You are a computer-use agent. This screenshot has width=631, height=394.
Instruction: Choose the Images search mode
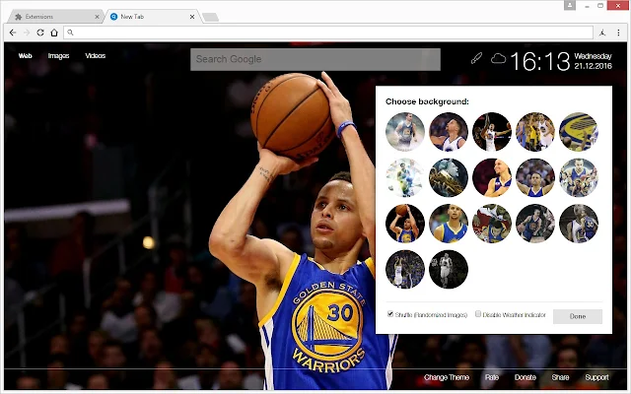pos(59,56)
